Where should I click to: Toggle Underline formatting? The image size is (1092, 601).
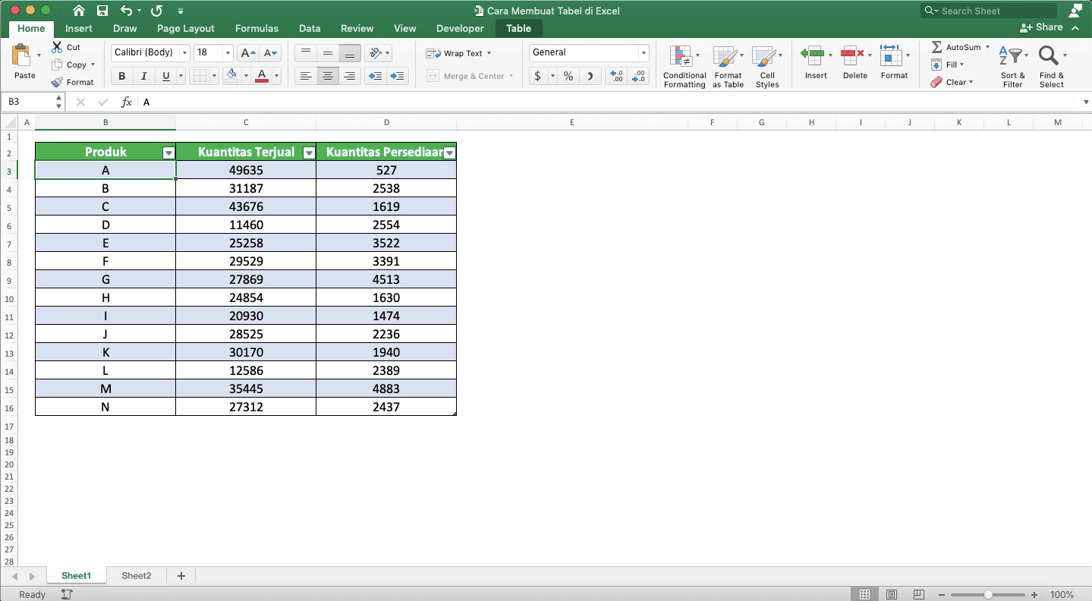165,76
